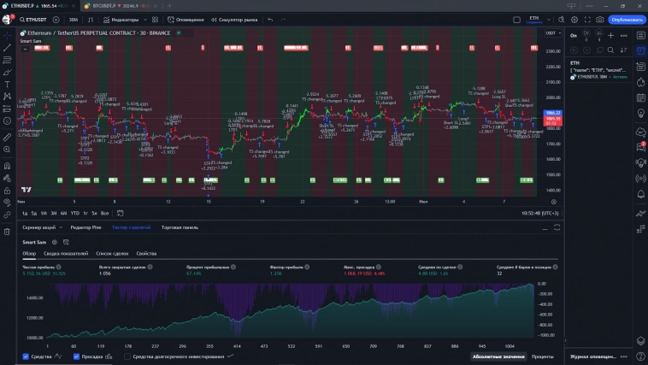Click the Опубликовать publish button
Image resolution: width=648 pixels, height=365 pixels.
(627, 19)
